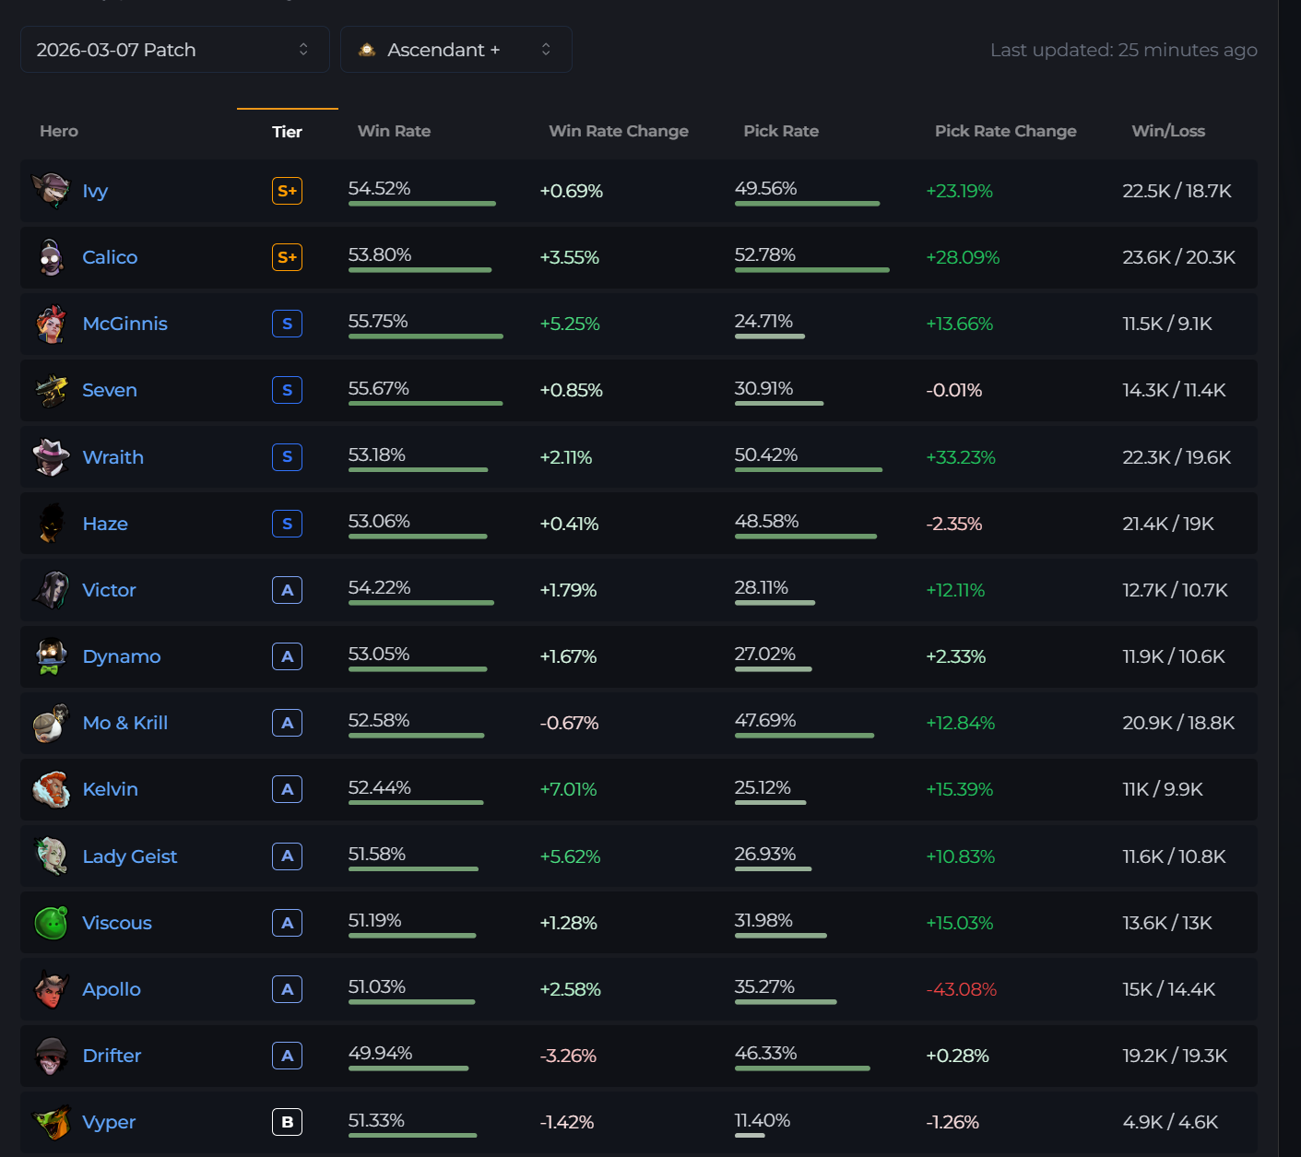Click the A tier badge for Kelvin
The height and width of the screenshot is (1157, 1301).
click(287, 789)
